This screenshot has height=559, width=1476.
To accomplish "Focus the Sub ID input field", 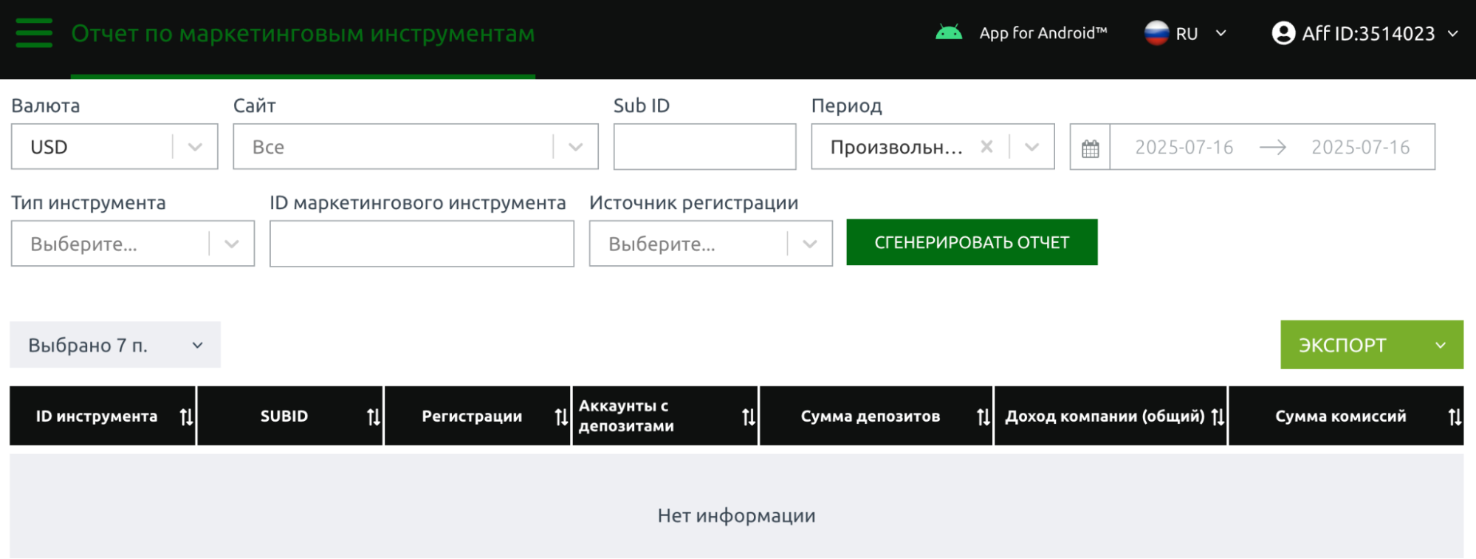I will point(704,147).
